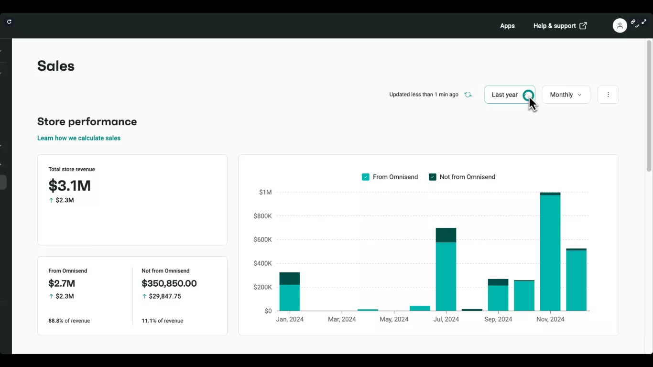
Task: Click the external link icon beside Help & support
Action: pos(583,25)
